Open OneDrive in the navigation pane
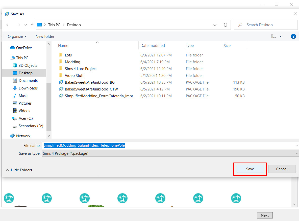 tap(21, 48)
